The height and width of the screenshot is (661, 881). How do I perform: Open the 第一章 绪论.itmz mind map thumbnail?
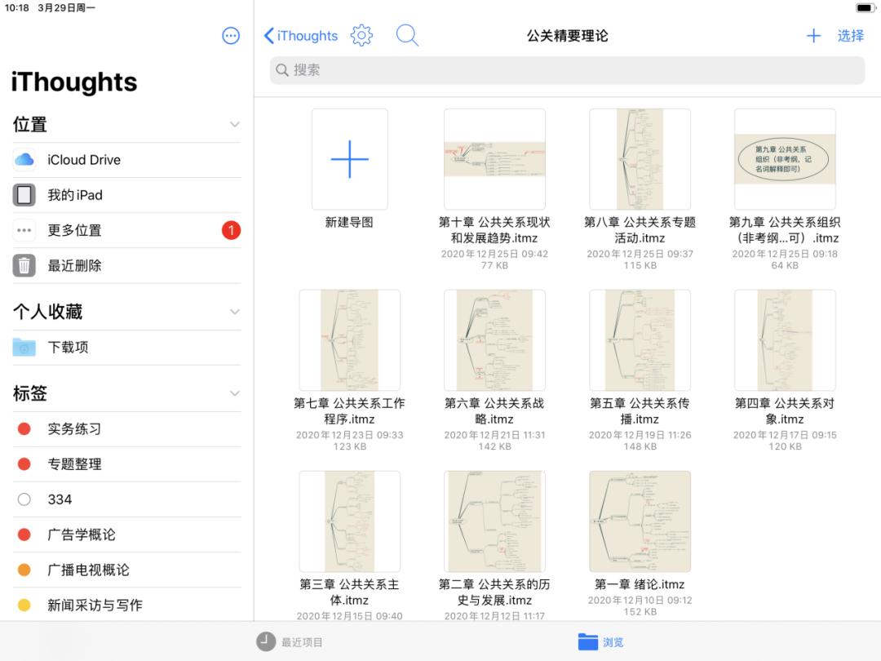click(x=640, y=521)
